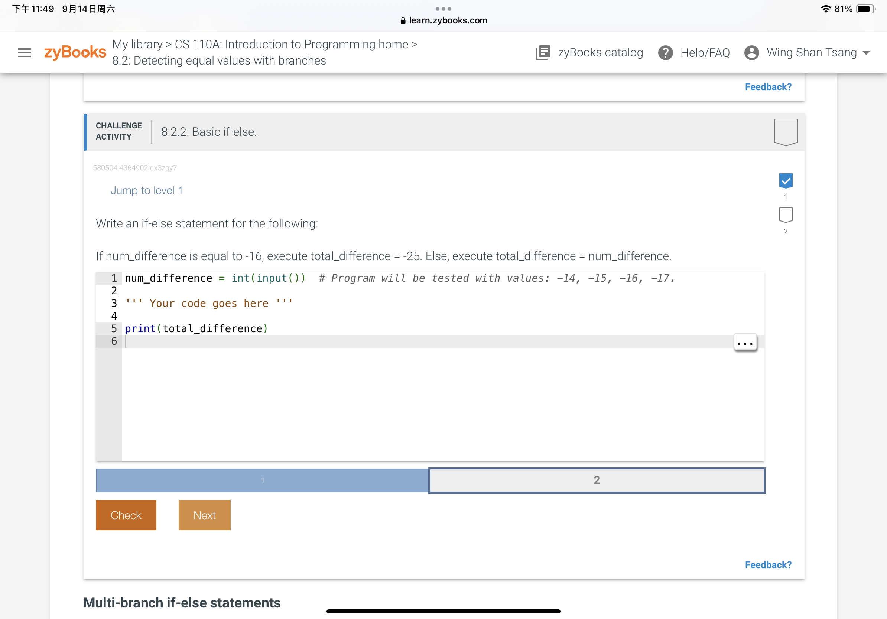Click the user account avatar icon
The image size is (887, 619).
click(x=751, y=52)
